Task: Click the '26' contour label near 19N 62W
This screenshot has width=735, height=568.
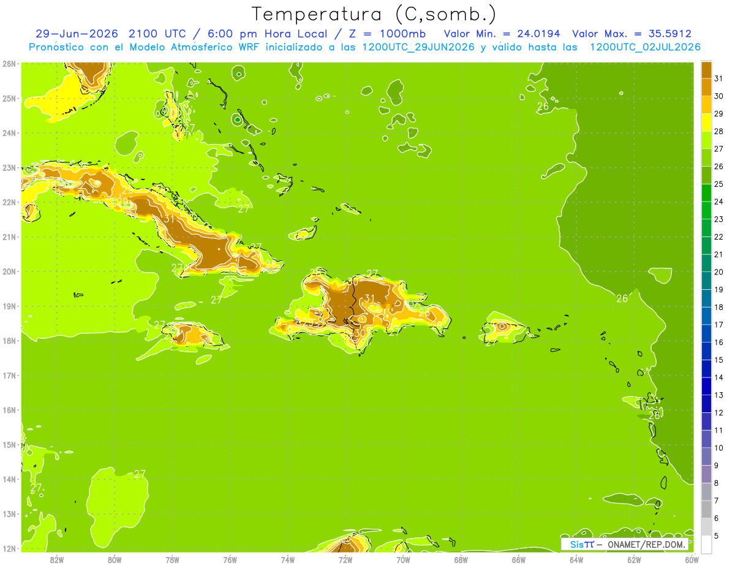Action: pos(622,298)
